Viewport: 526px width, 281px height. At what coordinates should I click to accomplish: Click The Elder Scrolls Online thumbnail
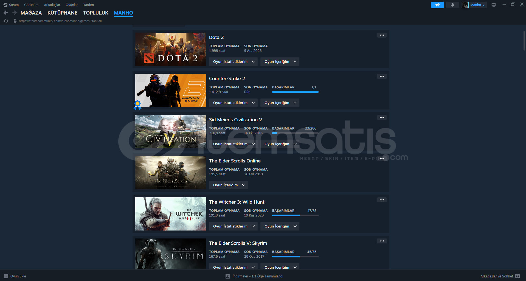pos(171,173)
